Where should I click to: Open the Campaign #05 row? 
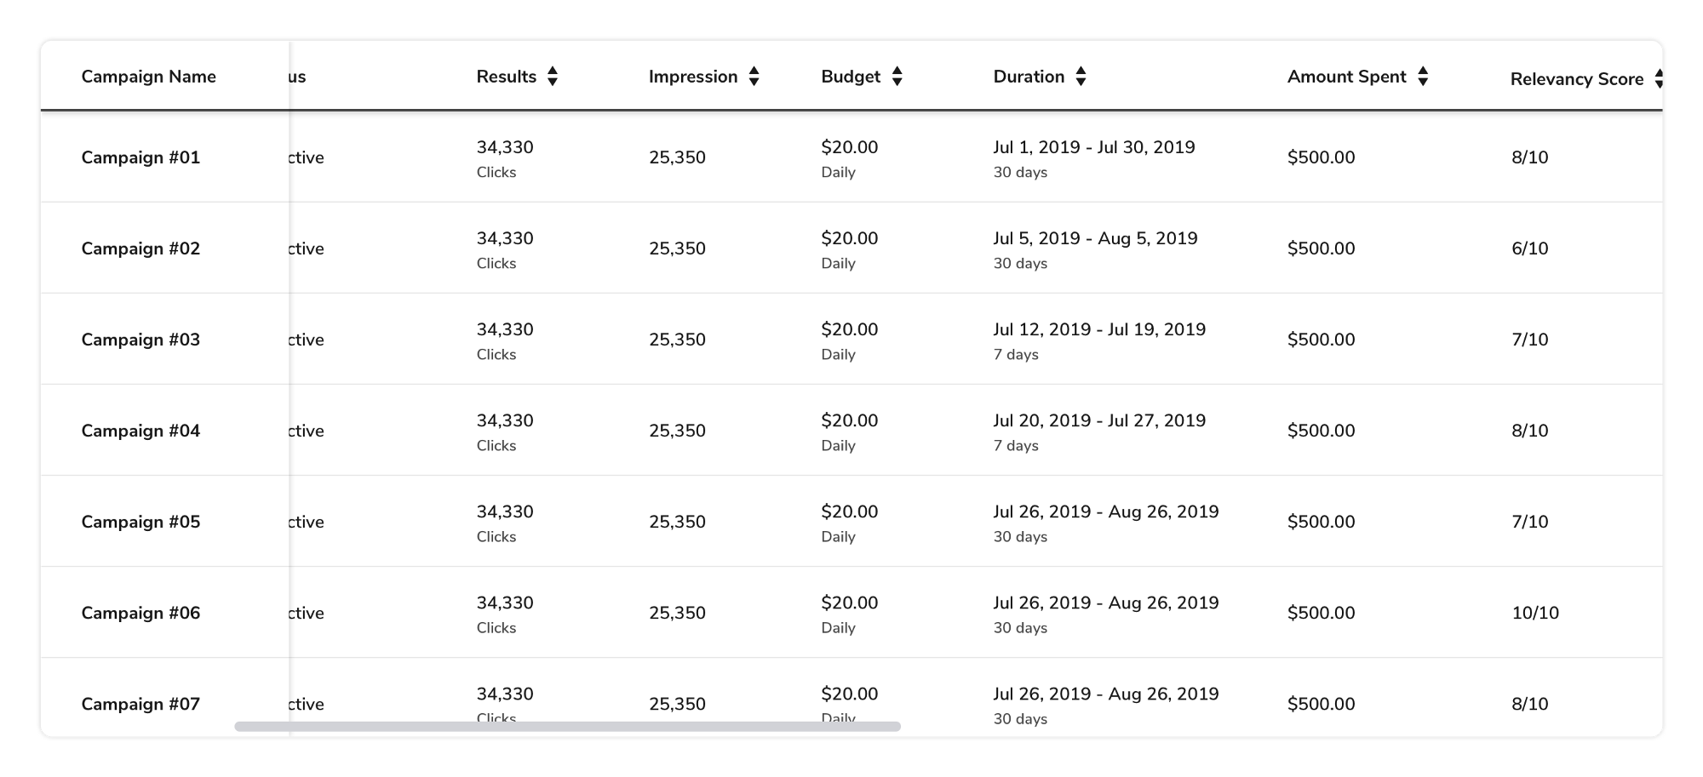click(x=140, y=522)
